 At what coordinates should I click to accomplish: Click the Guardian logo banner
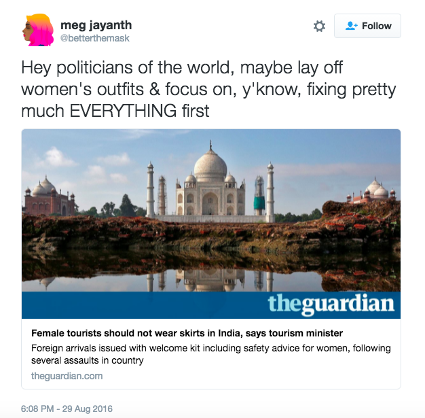pos(331,304)
